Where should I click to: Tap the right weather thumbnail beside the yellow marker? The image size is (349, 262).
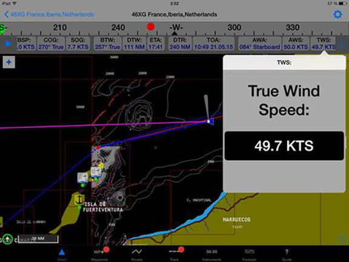click(x=96, y=172)
